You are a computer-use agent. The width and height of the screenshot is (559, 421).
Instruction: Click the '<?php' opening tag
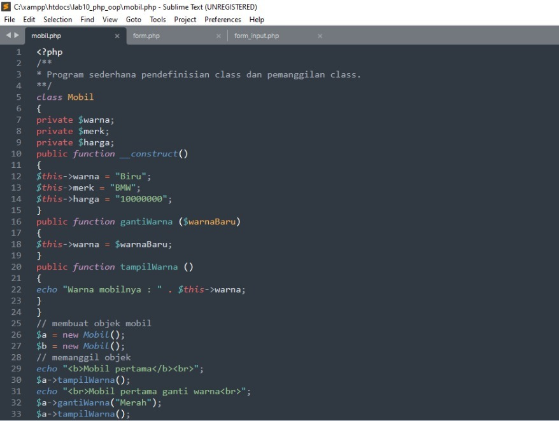[x=49, y=52]
